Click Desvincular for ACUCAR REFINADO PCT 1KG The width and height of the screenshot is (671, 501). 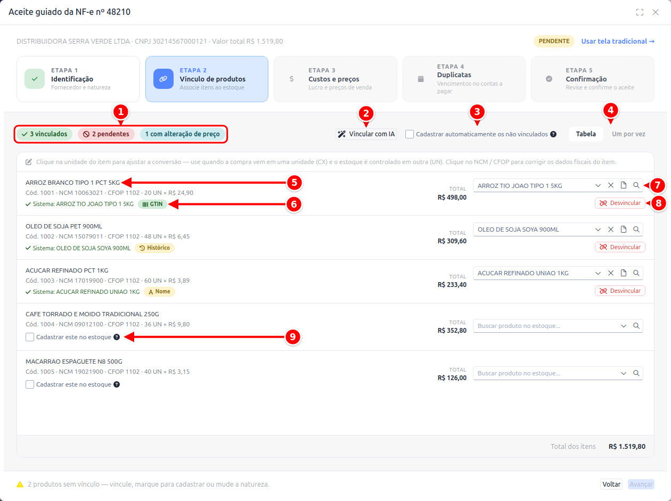(x=620, y=291)
